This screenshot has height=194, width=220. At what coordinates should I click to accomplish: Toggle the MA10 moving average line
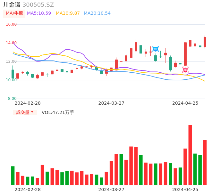pyautogui.click(x=68, y=13)
